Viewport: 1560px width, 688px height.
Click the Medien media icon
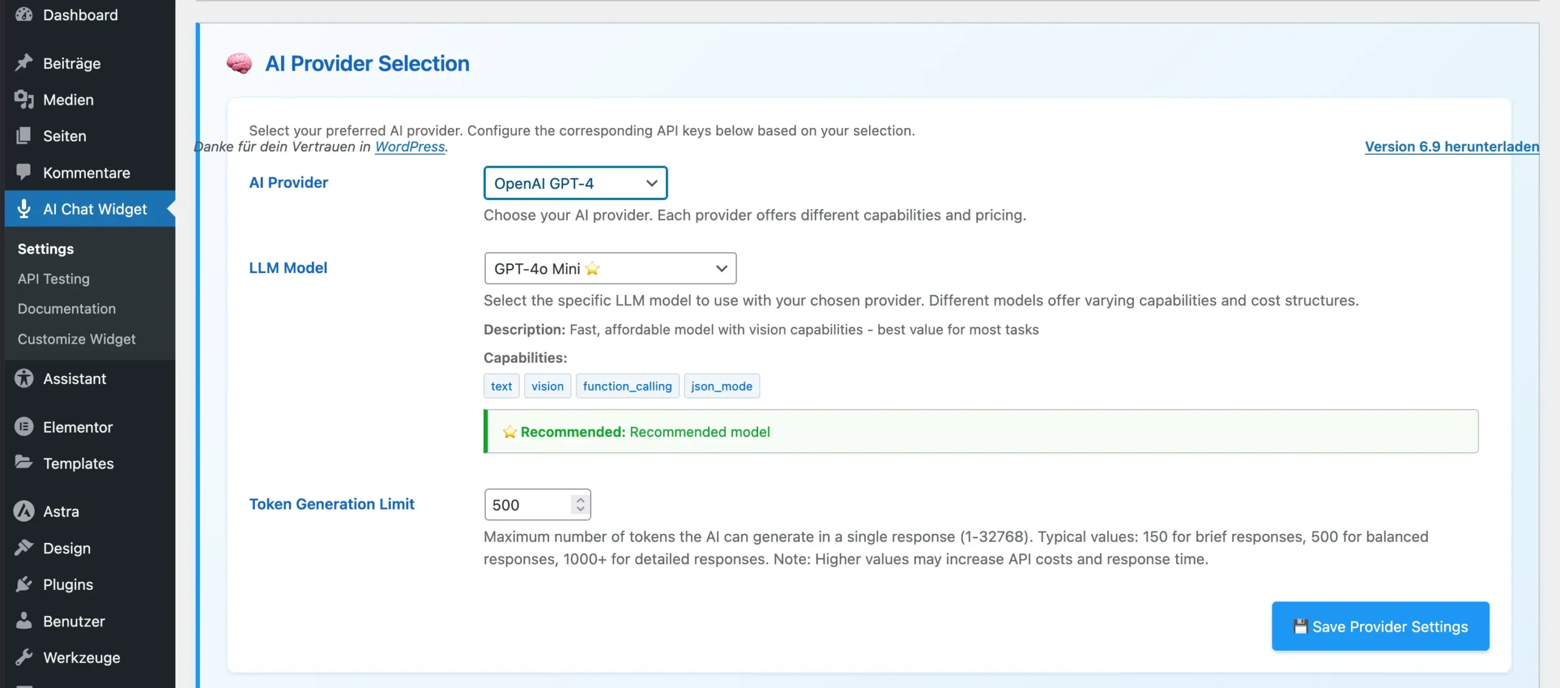point(24,99)
